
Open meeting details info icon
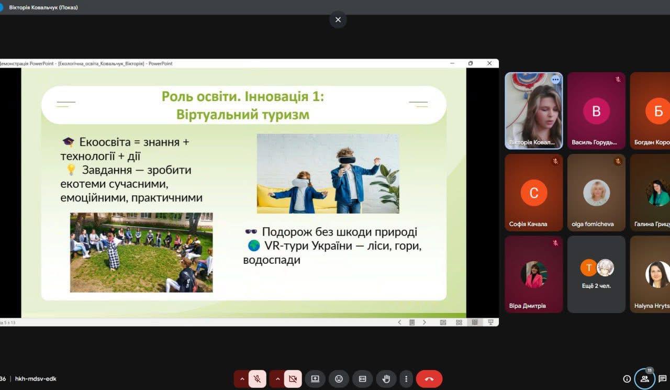click(x=627, y=378)
